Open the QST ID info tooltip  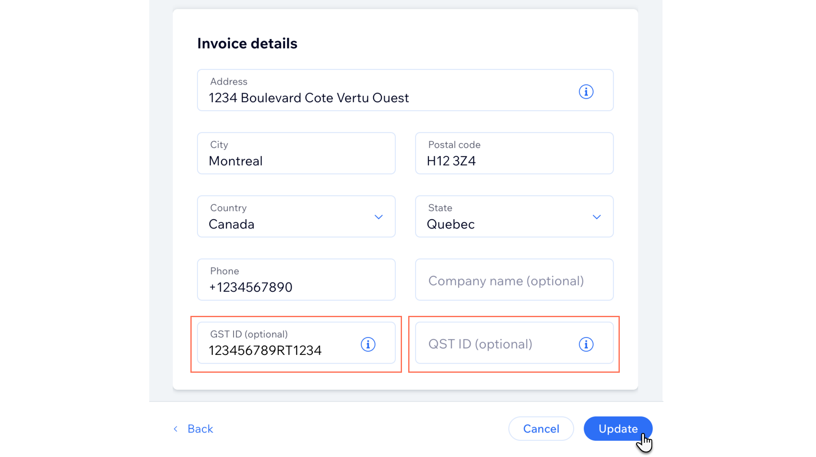(586, 344)
